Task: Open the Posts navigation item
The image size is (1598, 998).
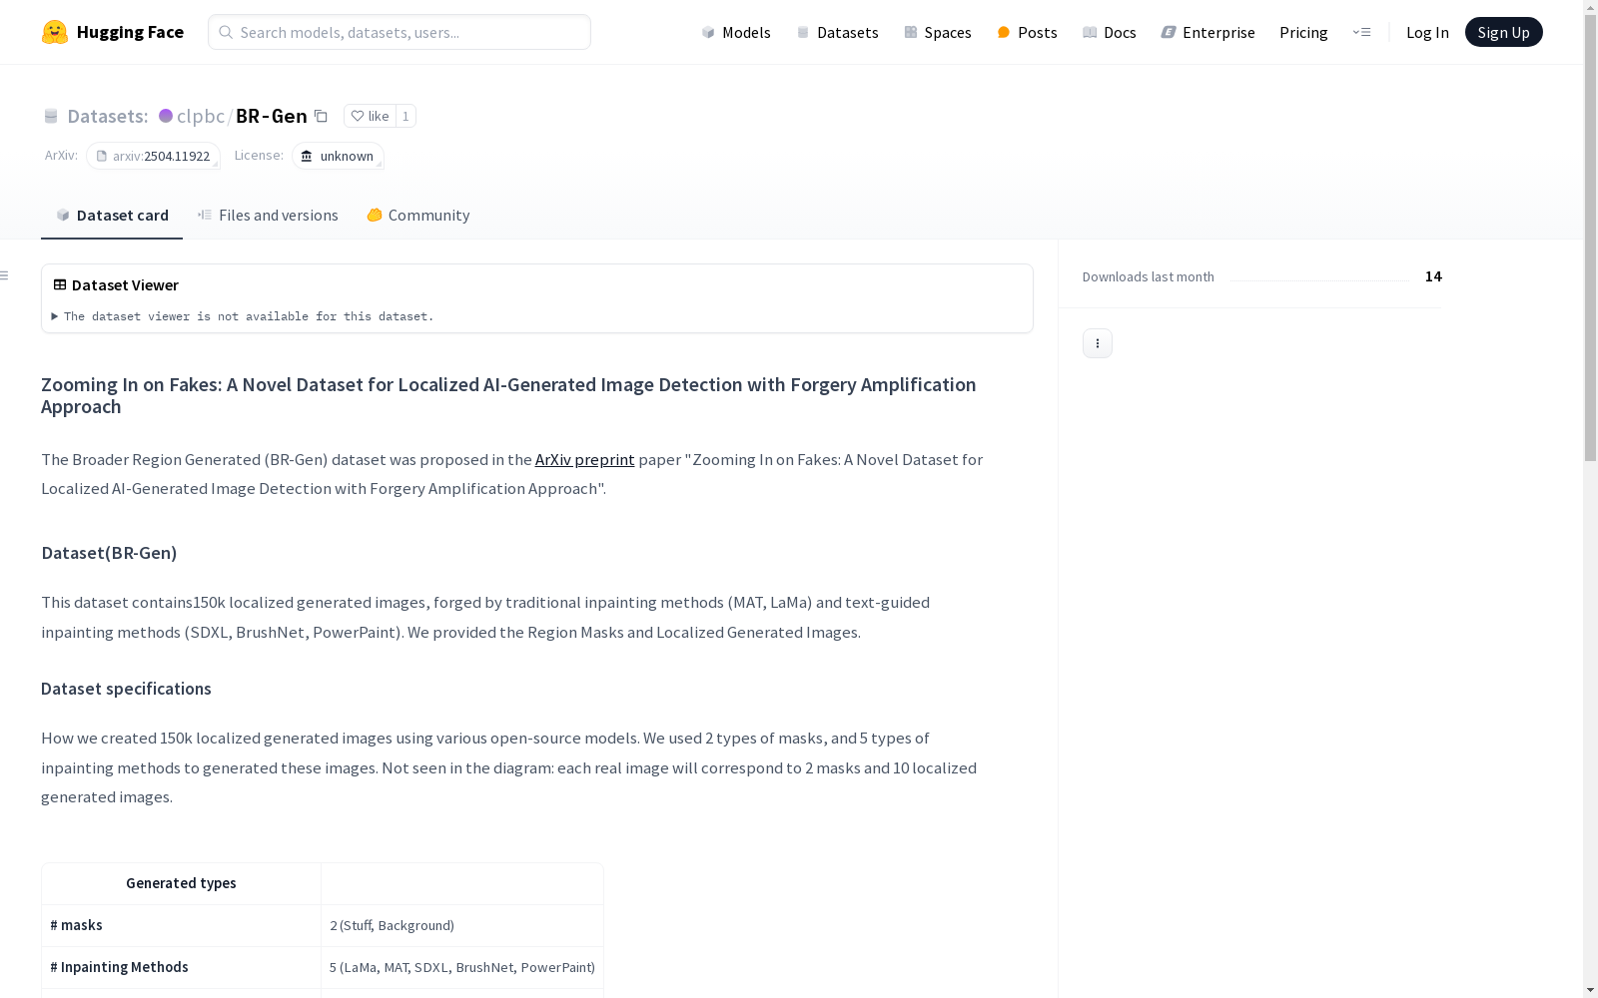Action: click(1028, 32)
